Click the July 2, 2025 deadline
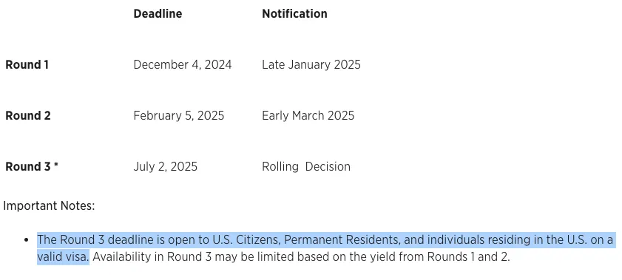This screenshot has height=280, width=622. click(166, 167)
